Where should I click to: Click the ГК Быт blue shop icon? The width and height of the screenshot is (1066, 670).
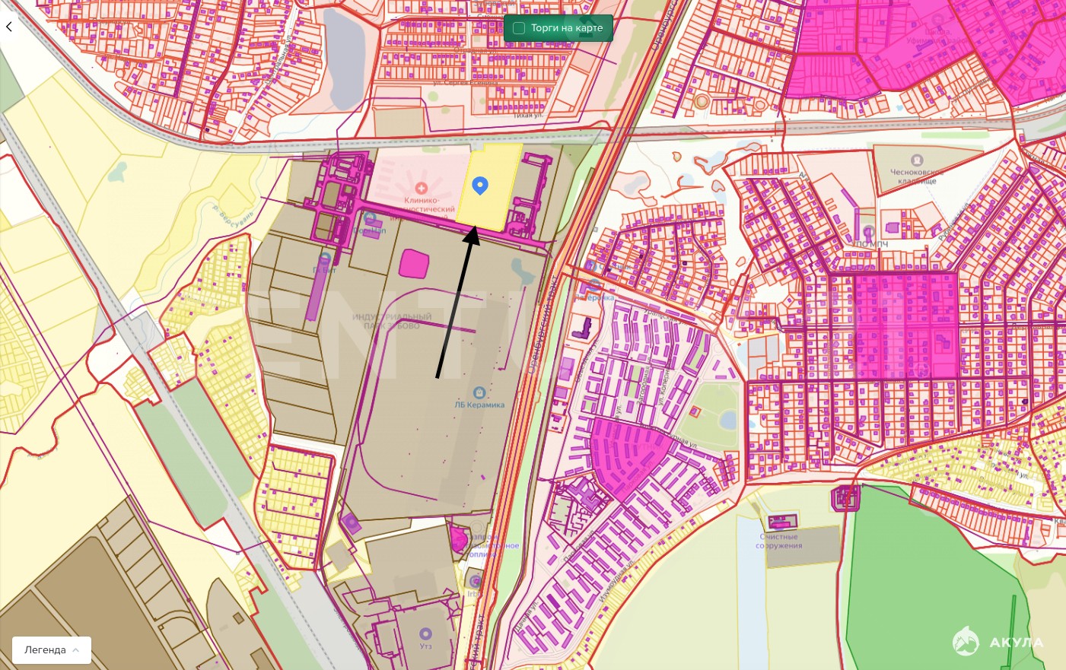click(325, 259)
